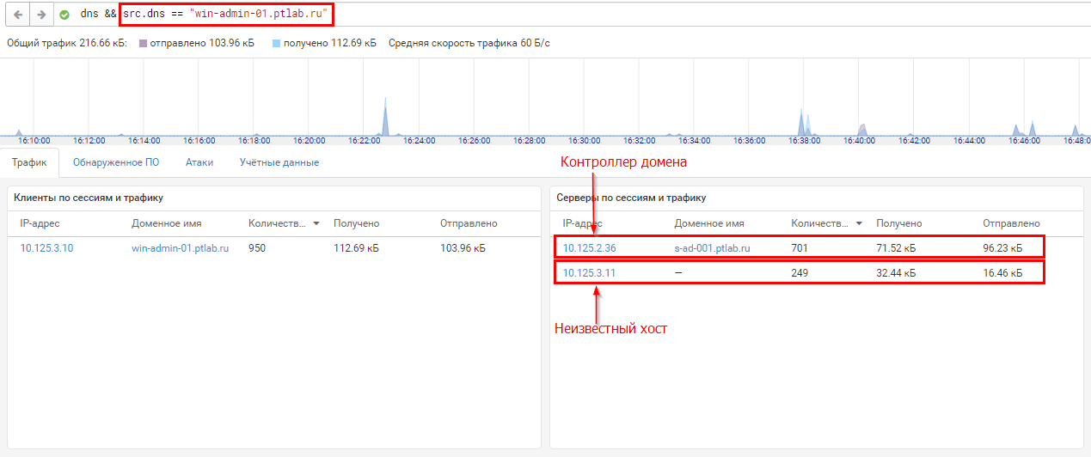Sort clients by Отправлено column header
Viewport: 1091px width, 457px height.
click(x=469, y=223)
